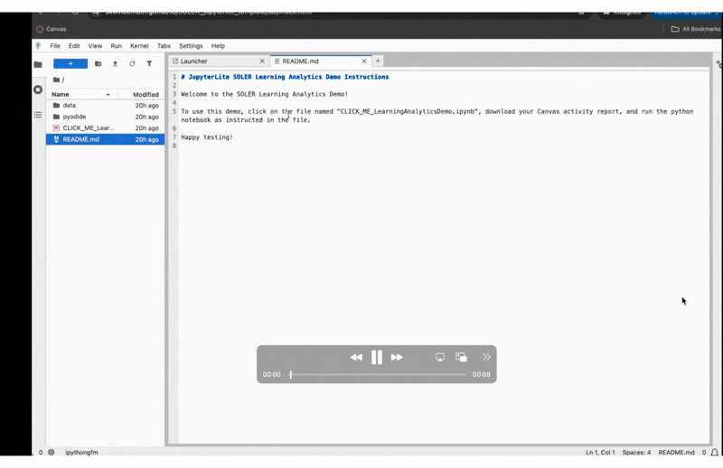Open the table of contents sidebar icon

[38, 115]
